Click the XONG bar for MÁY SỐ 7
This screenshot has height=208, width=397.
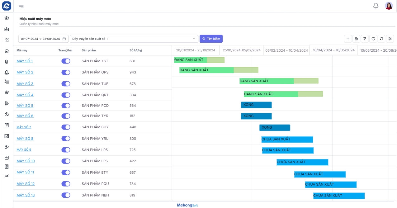[275, 128]
